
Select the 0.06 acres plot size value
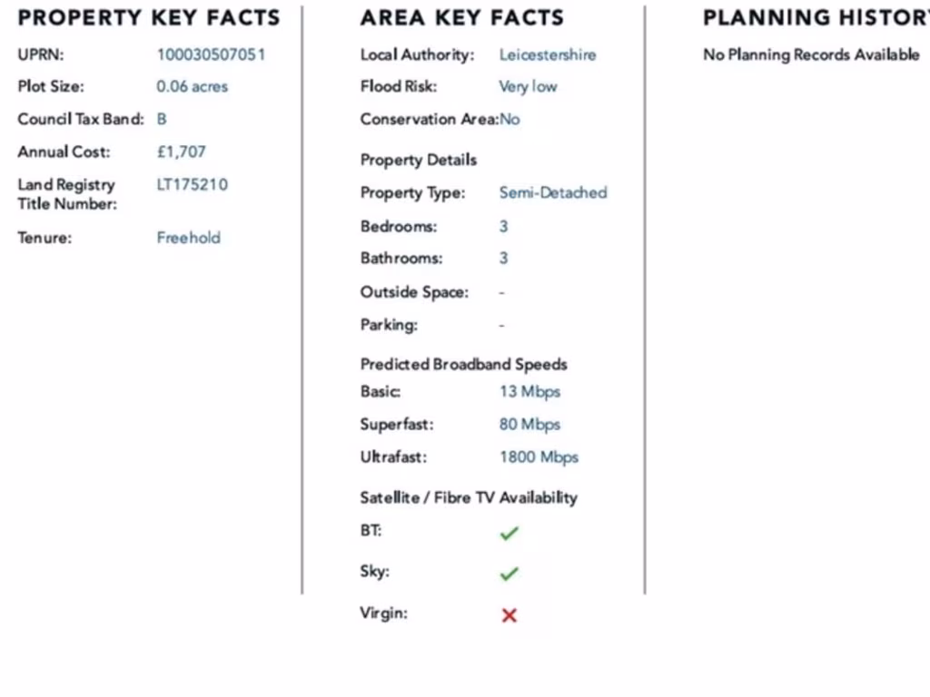(x=192, y=87)
